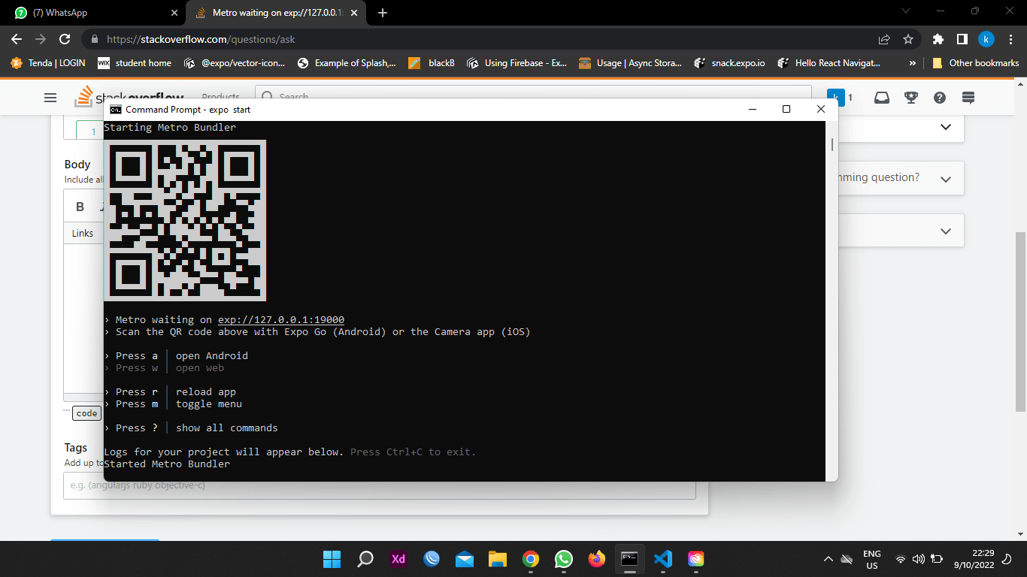Open Firefox from taskbar
Viewport: 1027px width, 577px height.
597,559
